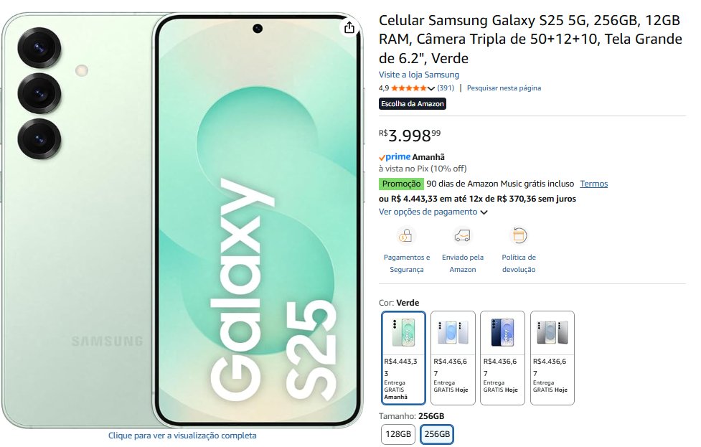This screenshot has height=447, width=701.
Task: Open the promotion Termos link
Action: click(x=593, y=184)
